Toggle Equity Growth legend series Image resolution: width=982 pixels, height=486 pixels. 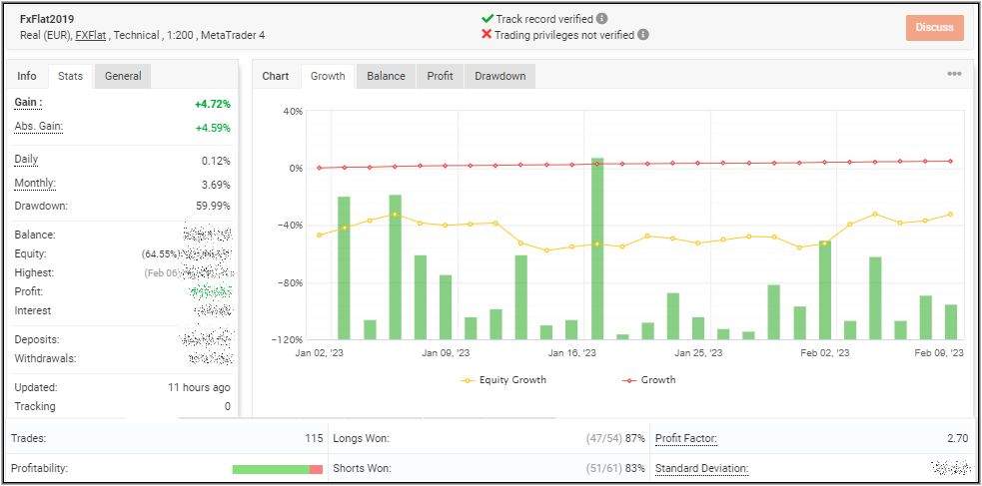coord(504,380)
